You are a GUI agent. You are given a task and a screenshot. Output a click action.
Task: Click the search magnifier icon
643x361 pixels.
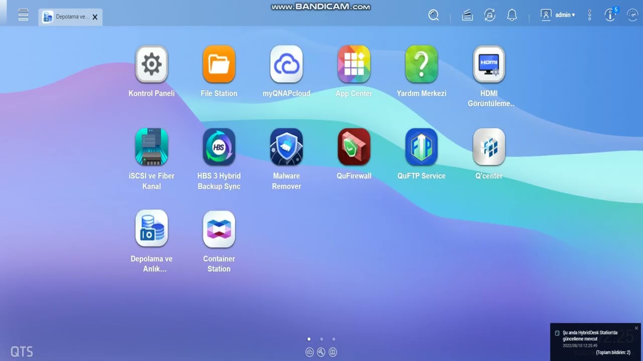point(434,15)
